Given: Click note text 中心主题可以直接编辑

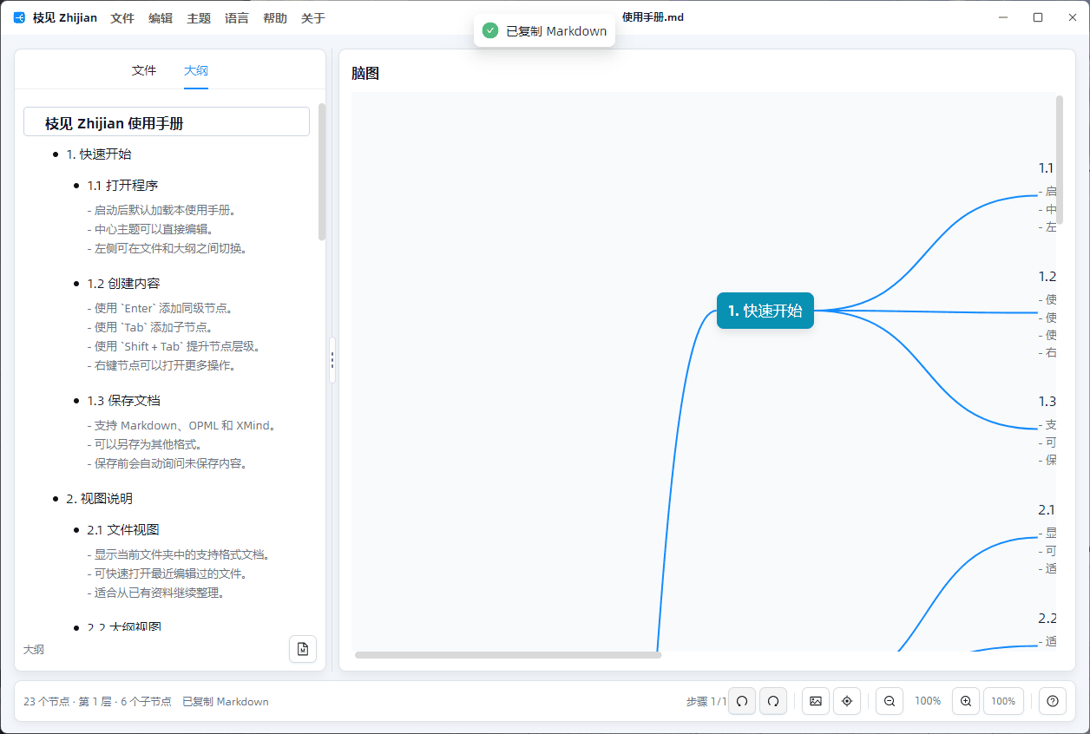Looking at the screenshot, I should click(x=150, y=229).
